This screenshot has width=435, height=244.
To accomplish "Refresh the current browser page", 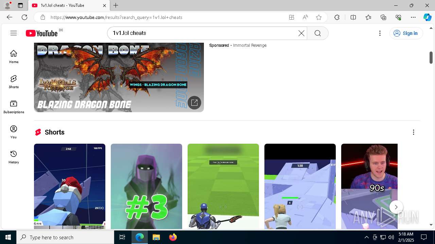I will pos(24,17).
